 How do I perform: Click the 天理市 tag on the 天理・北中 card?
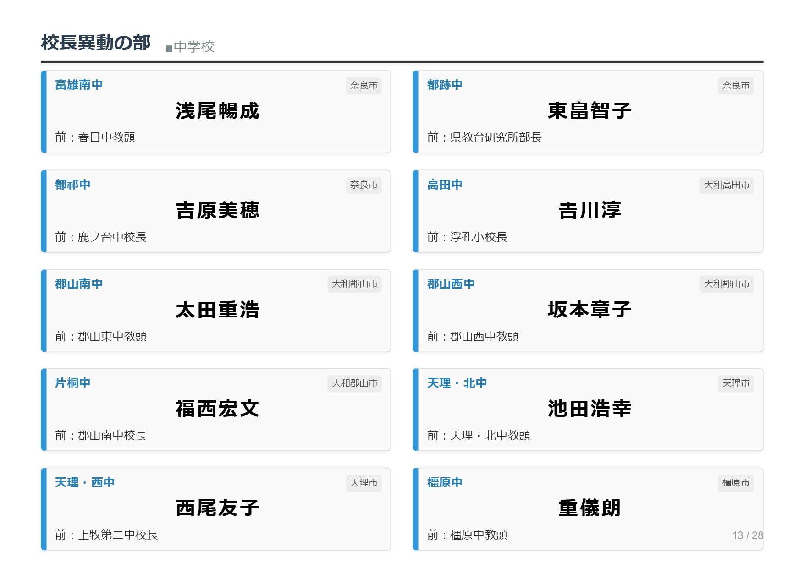pos(735,383)
